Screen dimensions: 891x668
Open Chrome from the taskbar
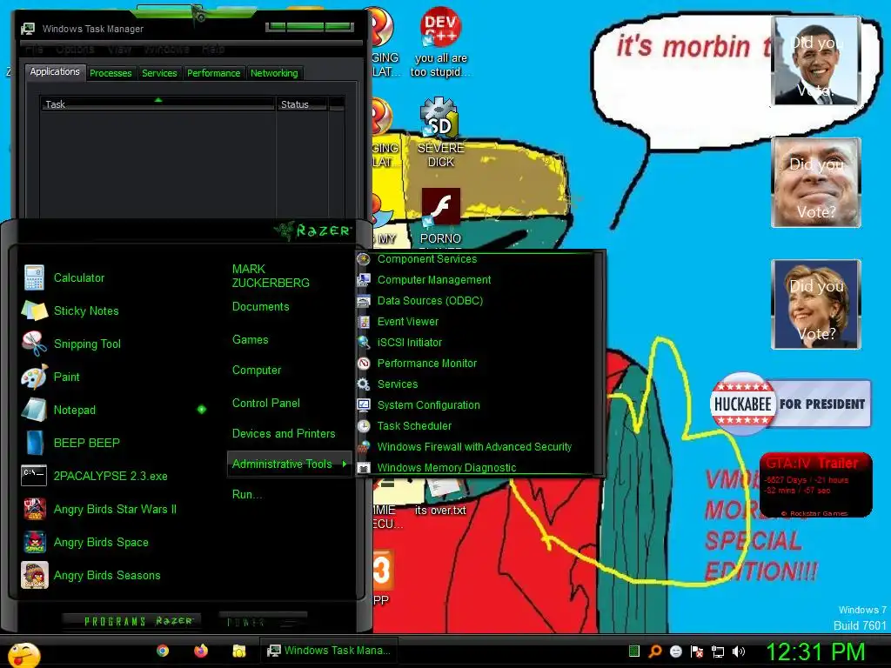[163, 651]
